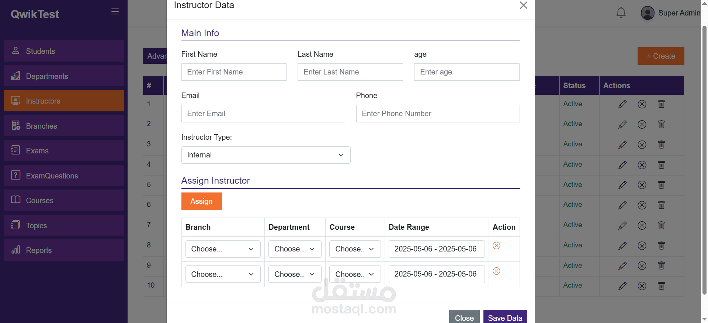Click the orange Assign button

coord(201,201)
